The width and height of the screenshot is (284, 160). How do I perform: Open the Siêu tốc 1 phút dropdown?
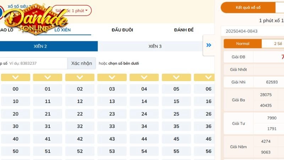(x=73, y=11)
